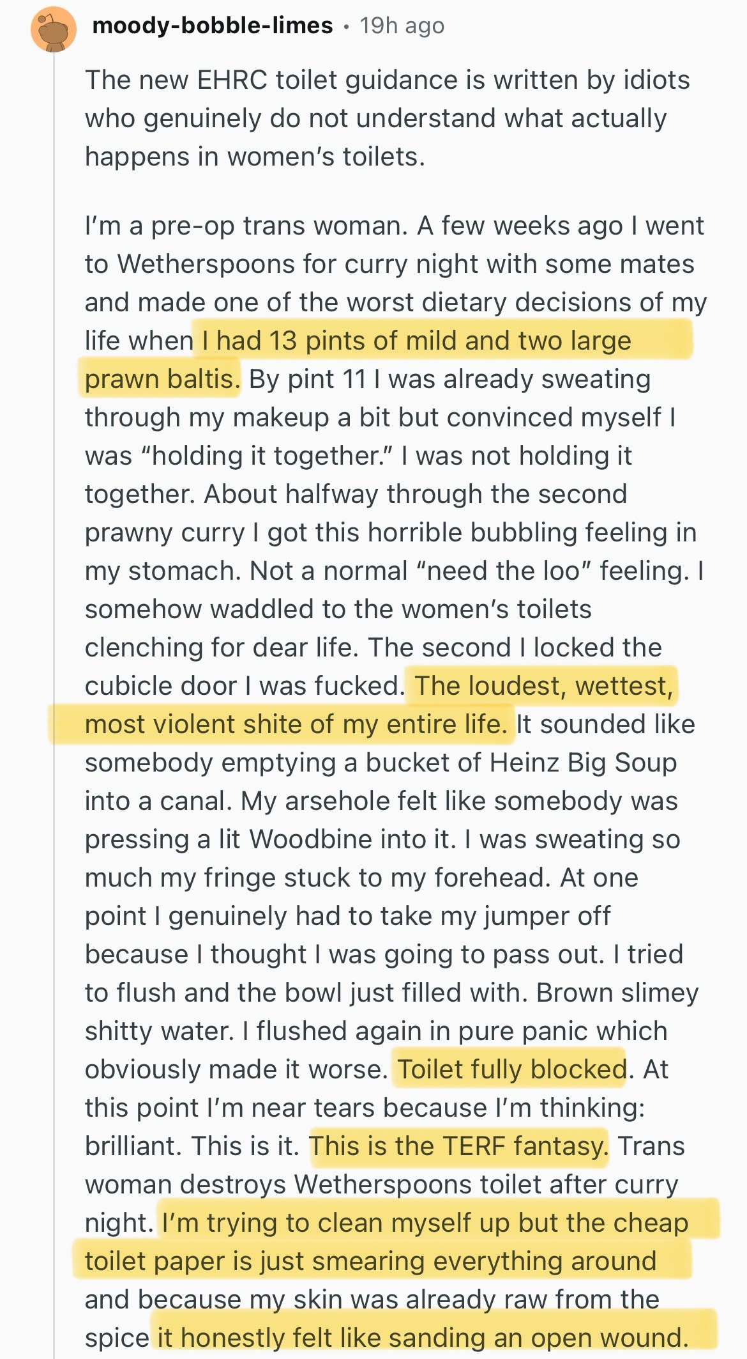Image resolution: width=747 pixels, height=1359 pixels.
Task: Tap the sentence starting 'I'm a pre-op trans woman'
Action: pyautogui.click(x=246, y=226)
